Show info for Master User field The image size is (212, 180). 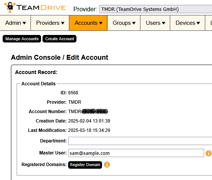[x=209, y=153]
